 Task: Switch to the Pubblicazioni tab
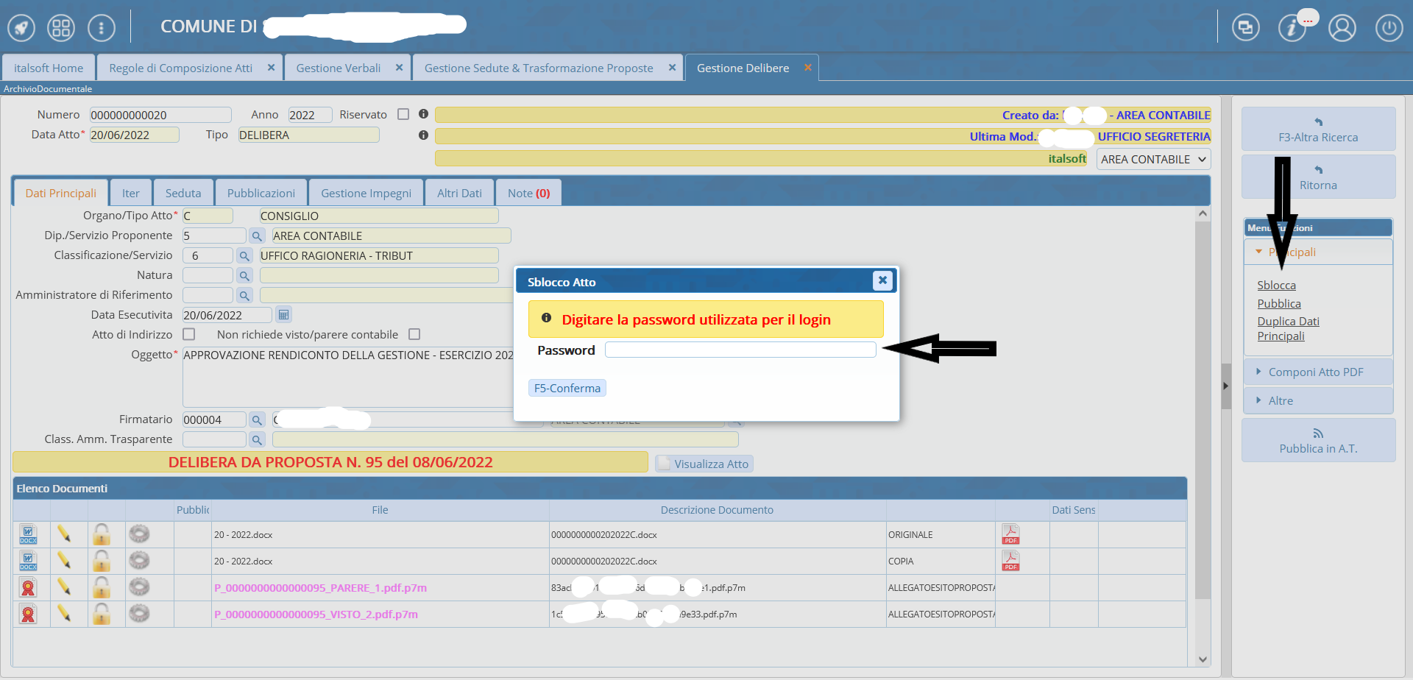click(261, 193)
